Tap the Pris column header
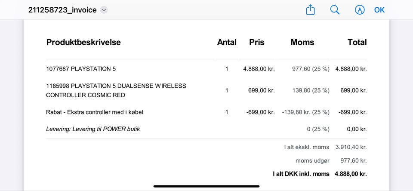 point(257,42)
